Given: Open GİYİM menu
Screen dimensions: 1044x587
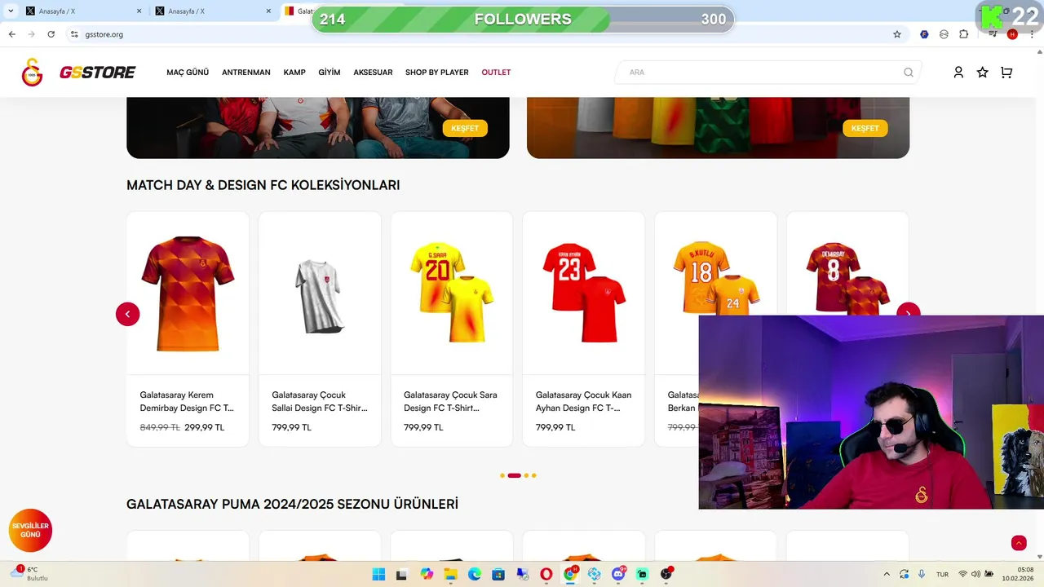Looking at the screenshot, I should [x=330, y=73].
